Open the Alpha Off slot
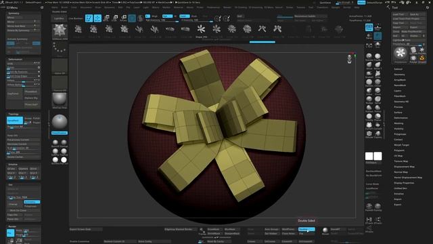The height and width of the screenshot is (244, 433). point(60,66)
